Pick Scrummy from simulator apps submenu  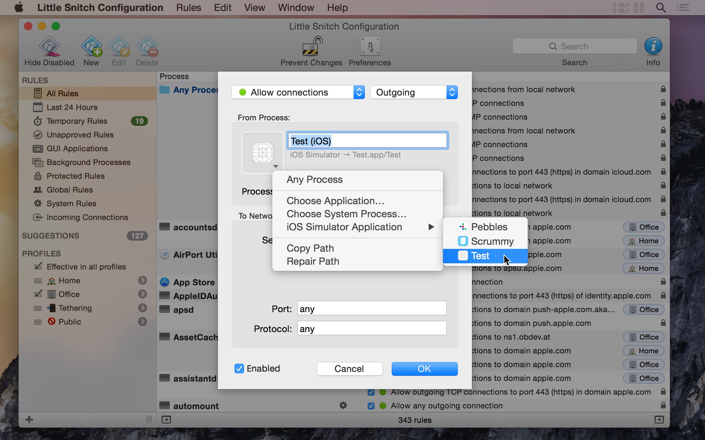pos(485,241)
